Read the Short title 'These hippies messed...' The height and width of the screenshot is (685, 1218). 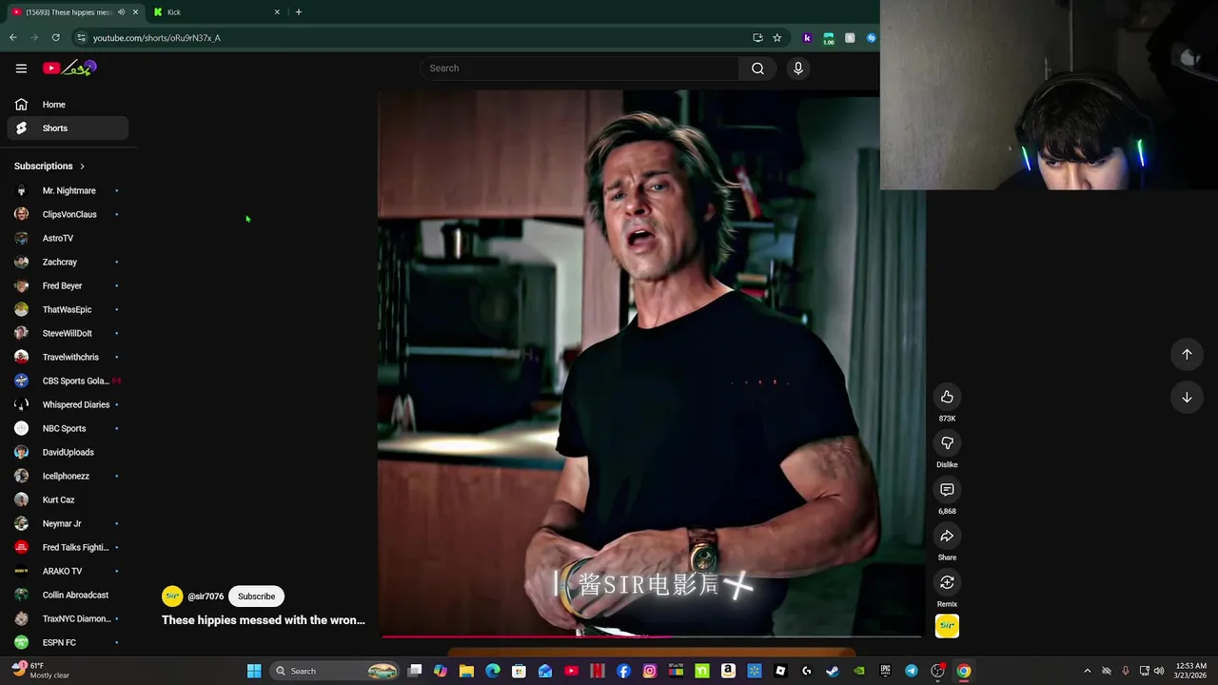[264, 620]
